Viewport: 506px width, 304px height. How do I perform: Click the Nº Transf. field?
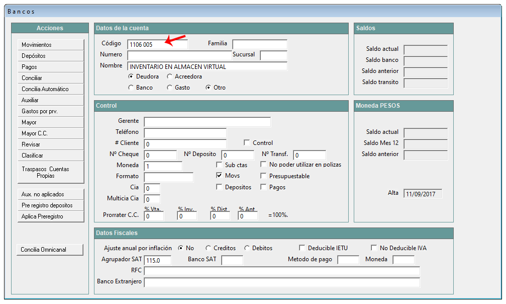pyautogui.click(x=310, y=155)
